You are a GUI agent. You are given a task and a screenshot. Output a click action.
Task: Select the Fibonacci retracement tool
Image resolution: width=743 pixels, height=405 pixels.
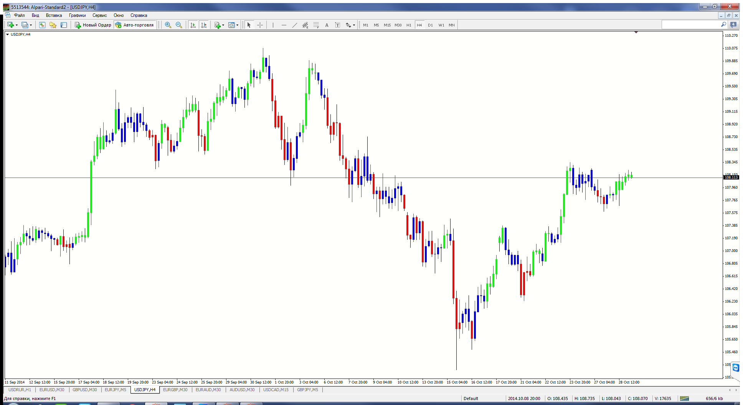(x=316, y=25)
